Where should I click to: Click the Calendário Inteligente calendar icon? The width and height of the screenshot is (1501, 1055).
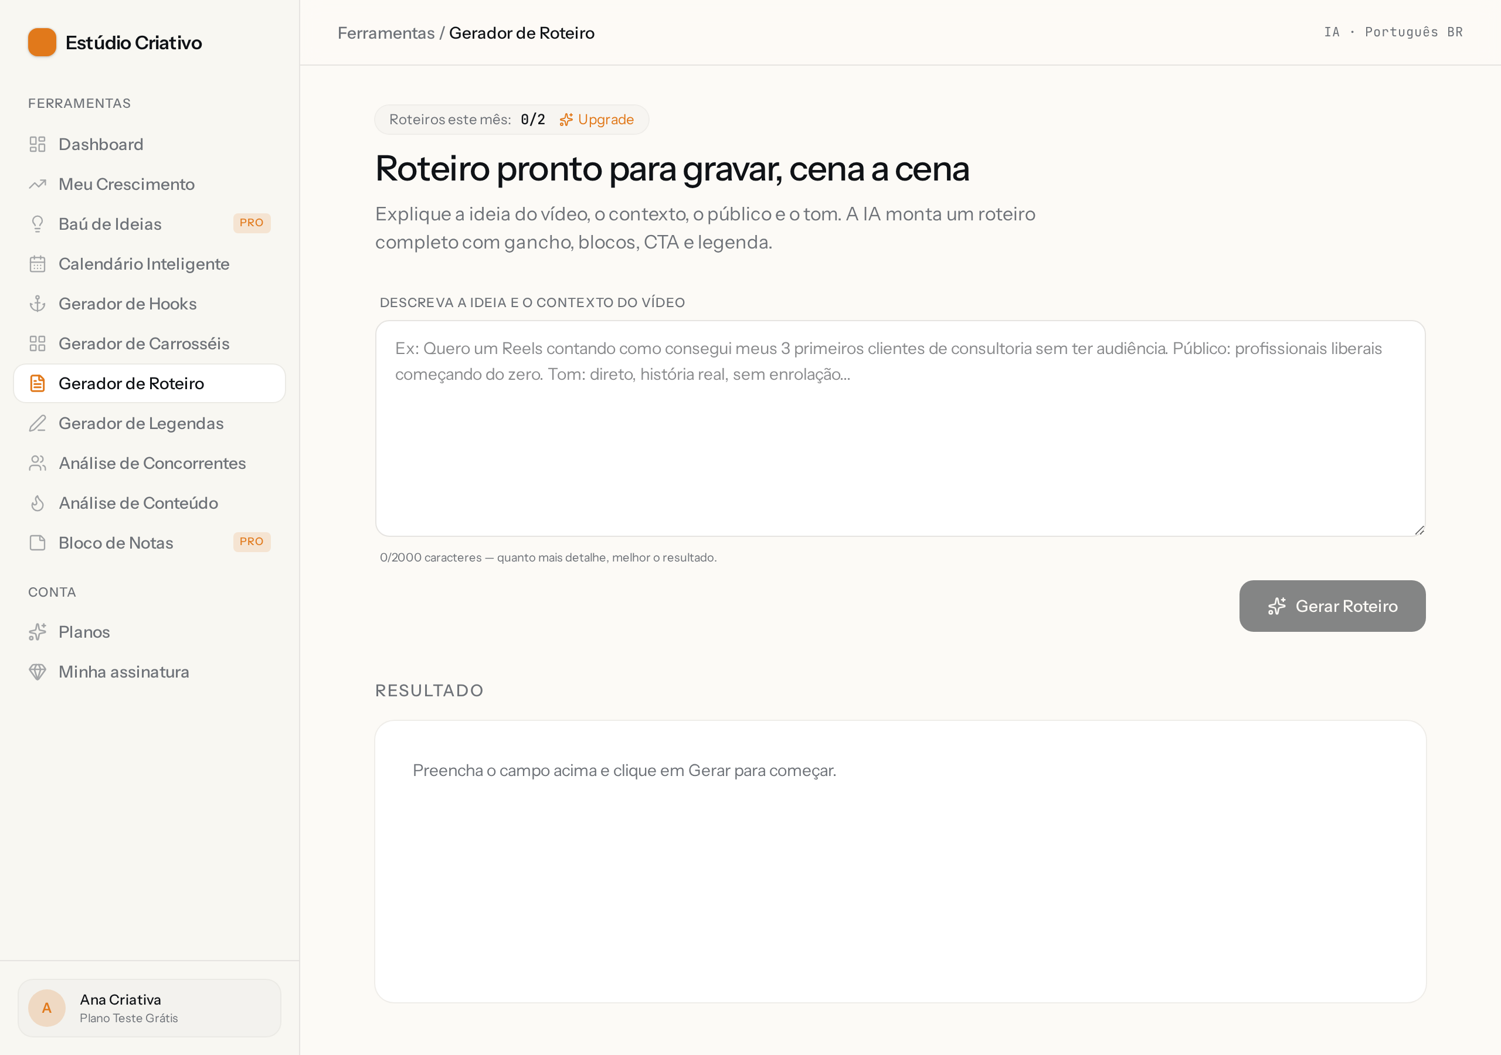[38, 264]
